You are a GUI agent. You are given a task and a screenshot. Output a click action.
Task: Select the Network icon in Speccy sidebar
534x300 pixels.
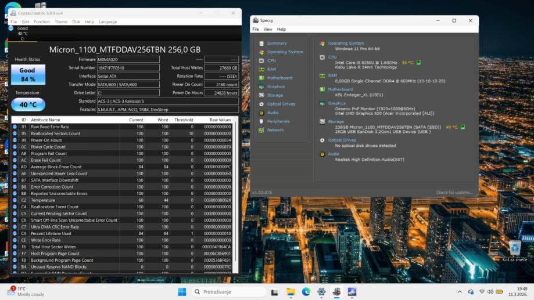(x=261, y=130)
